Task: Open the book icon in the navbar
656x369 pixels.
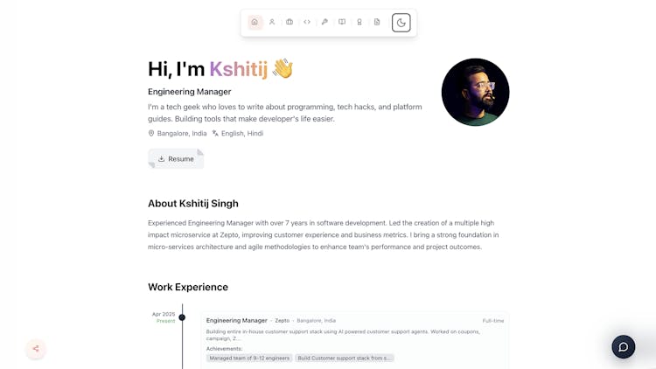Action: (342, 22)
